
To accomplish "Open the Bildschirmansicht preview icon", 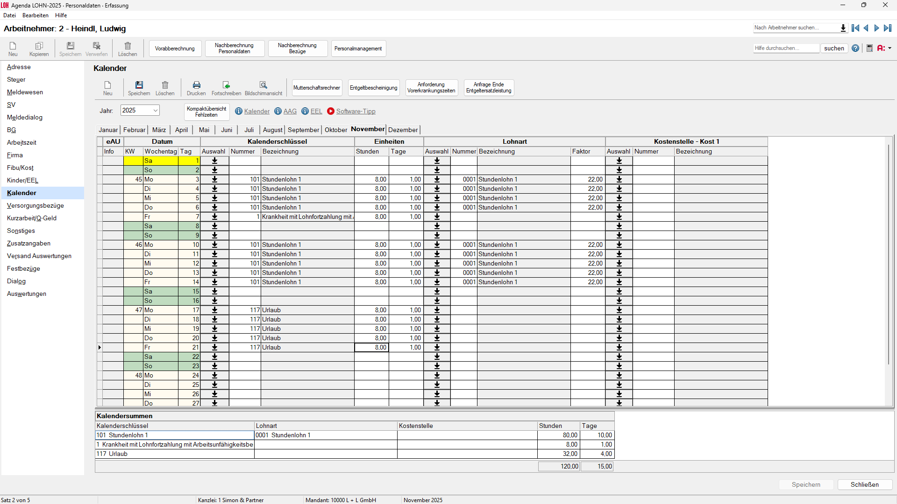I will (x=263, y=85).
